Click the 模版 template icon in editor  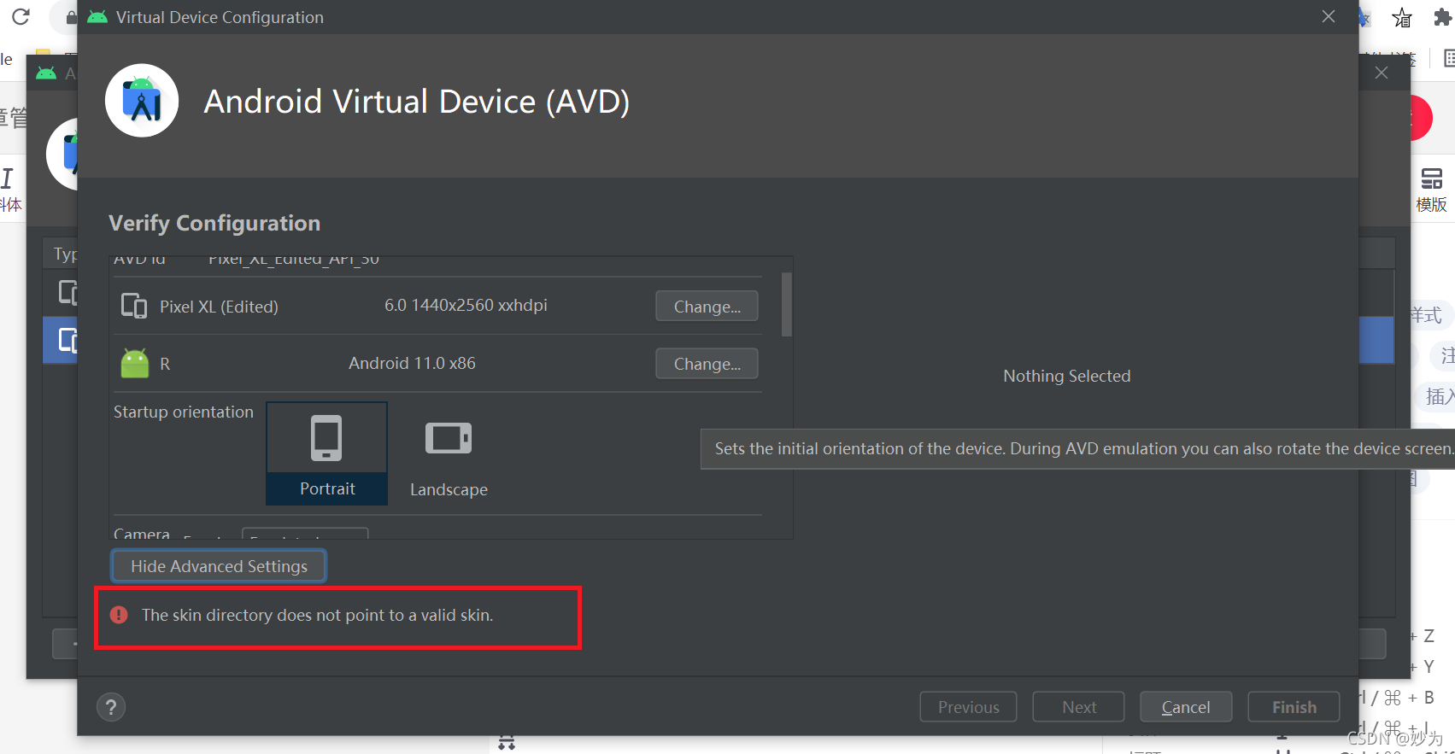tap(1432, 190)
